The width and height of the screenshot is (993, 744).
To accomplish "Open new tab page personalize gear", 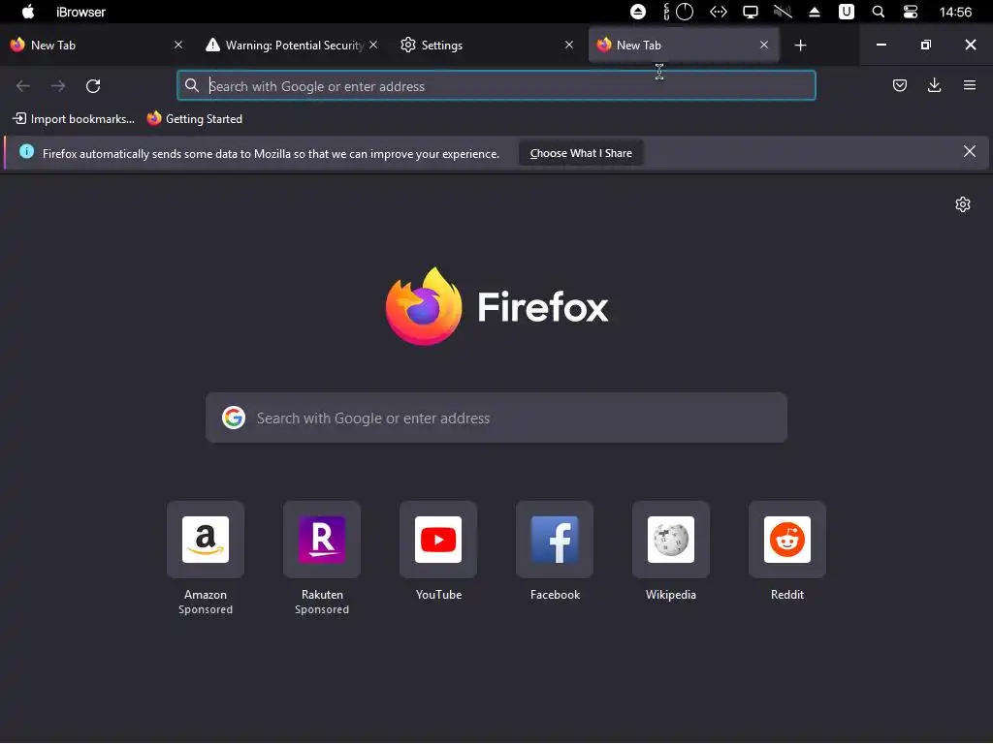I will tap(963, 204).
